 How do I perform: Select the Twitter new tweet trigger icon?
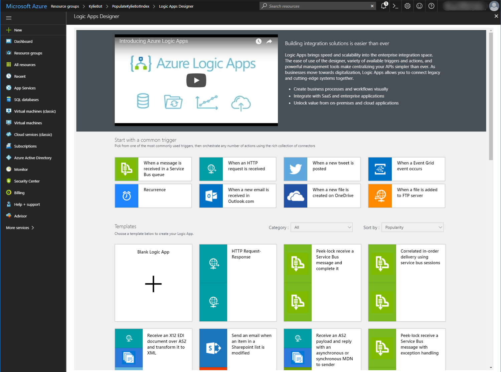pos(296,169)
